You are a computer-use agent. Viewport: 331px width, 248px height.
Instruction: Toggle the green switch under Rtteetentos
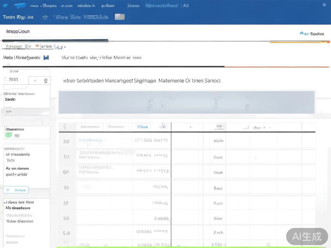click(x=9, y=135)
